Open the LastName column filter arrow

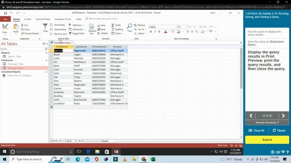[90, 47]
